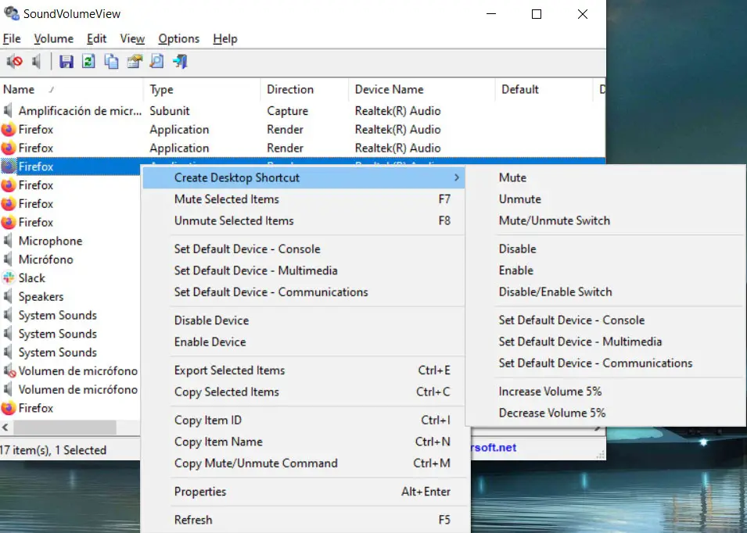Expand Create Desktop Shortcut submenu arrow

[456, 177]
